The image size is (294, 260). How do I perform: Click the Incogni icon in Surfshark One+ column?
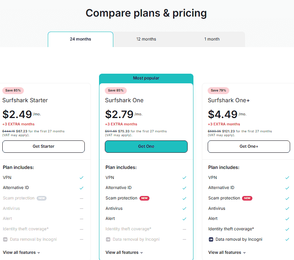tap(211, 239)
